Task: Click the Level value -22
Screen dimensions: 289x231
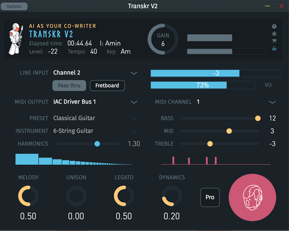Action: [53, 52]
